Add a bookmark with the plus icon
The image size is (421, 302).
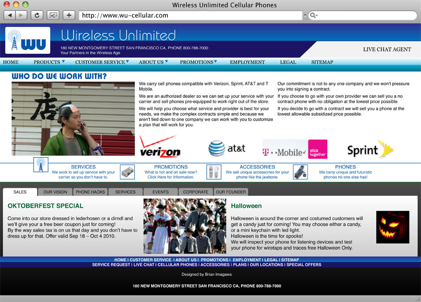(69, 15)
